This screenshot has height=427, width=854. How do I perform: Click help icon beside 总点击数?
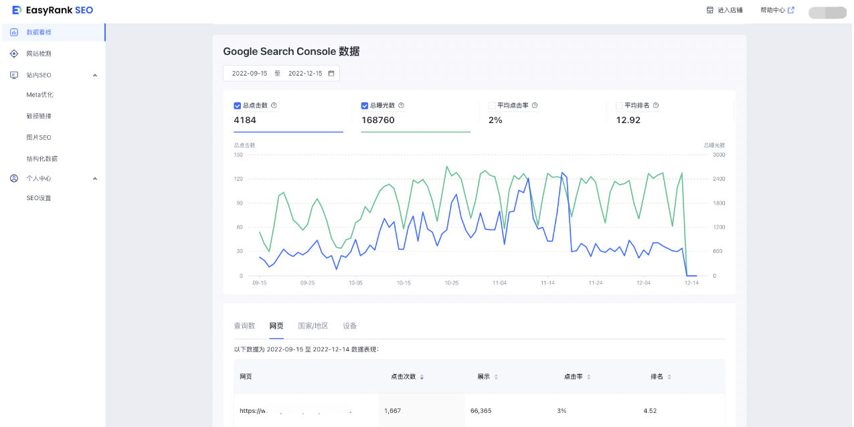[x=274, y=105]
